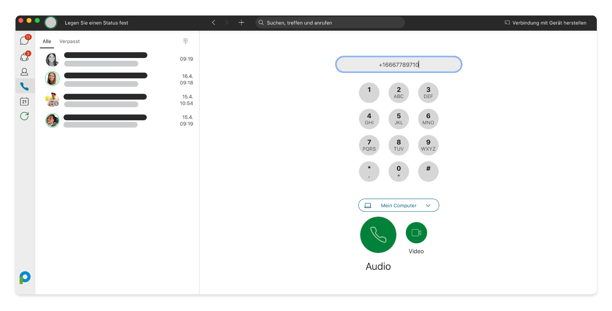Open the Teams icon with badge 3

tap(24, 57)
